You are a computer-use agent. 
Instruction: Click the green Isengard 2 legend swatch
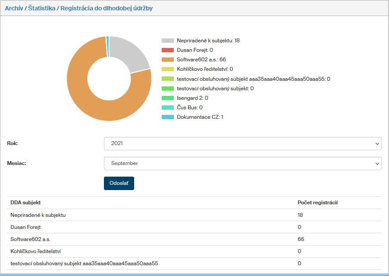coord(168,98)
